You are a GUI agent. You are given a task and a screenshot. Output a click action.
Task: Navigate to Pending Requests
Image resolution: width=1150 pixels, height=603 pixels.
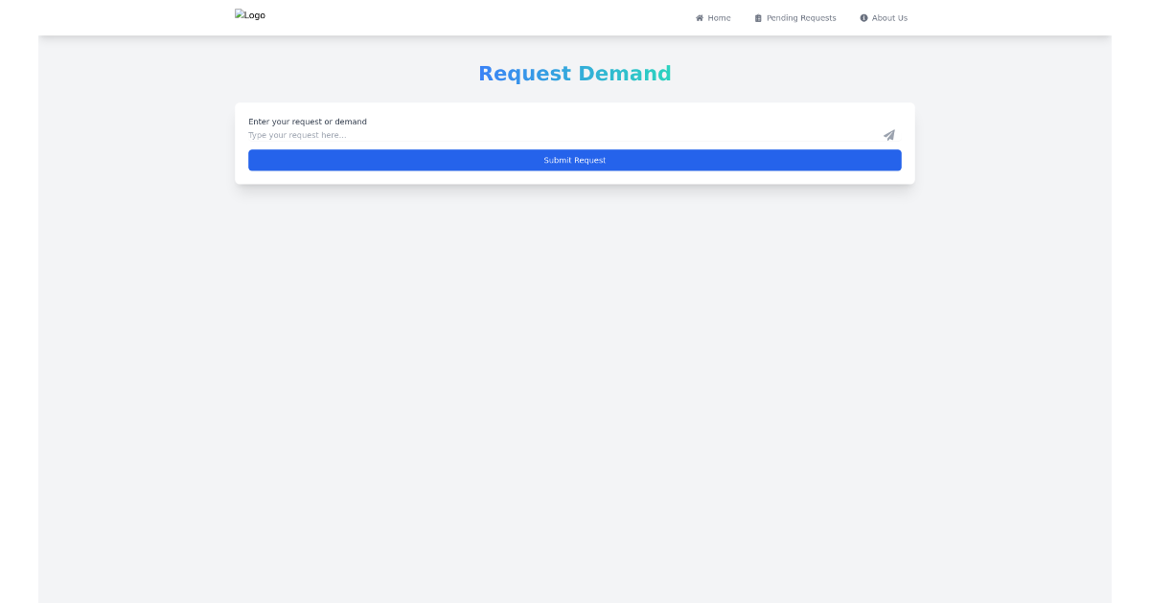795,17
